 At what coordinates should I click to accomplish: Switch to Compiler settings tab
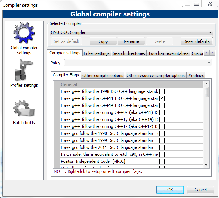pyautogui.click(x=65, y=53)
